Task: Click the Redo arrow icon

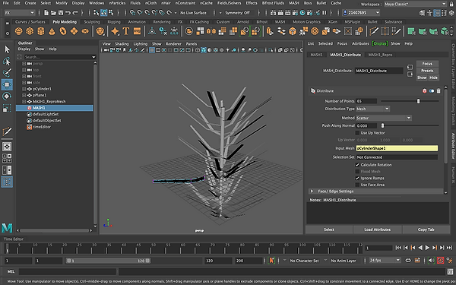Action: point(75,13)
